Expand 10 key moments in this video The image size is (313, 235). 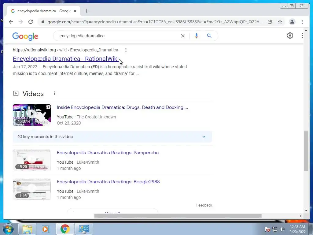pyautogui.click(x=112, y=137)
